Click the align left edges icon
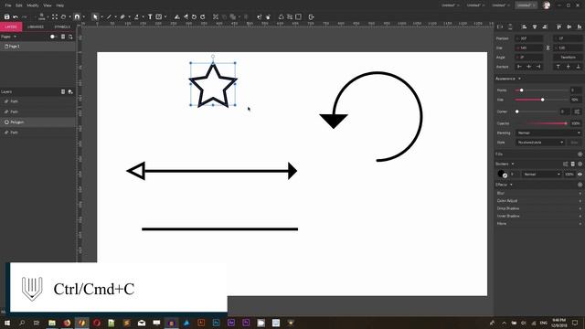 [x=524, y=27]
